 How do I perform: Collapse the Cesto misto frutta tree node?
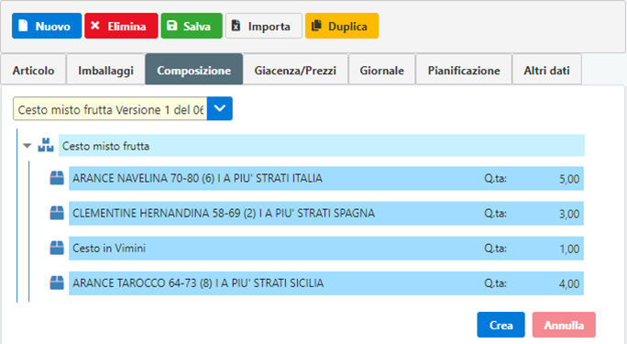click(27, 146)
